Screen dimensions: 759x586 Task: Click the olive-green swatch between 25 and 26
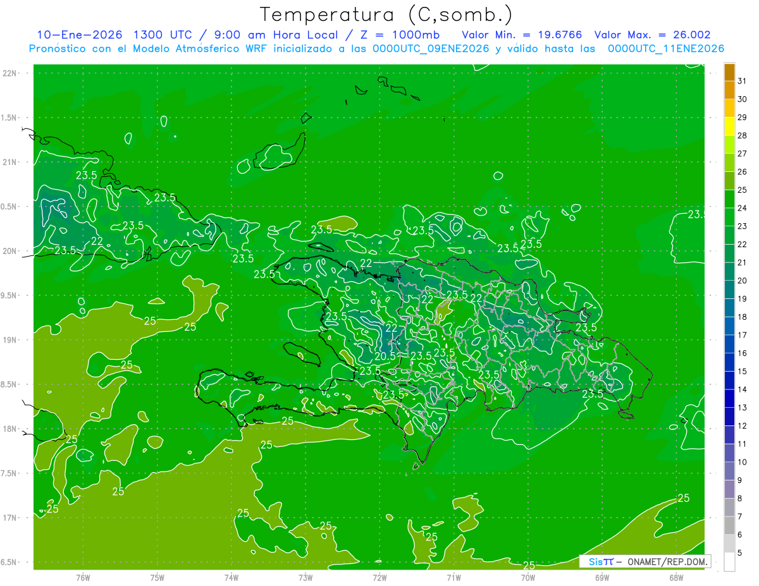(x=729, y=181)
